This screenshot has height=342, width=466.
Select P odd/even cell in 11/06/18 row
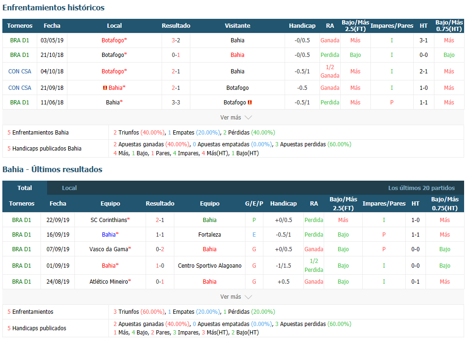coord(392,103)
